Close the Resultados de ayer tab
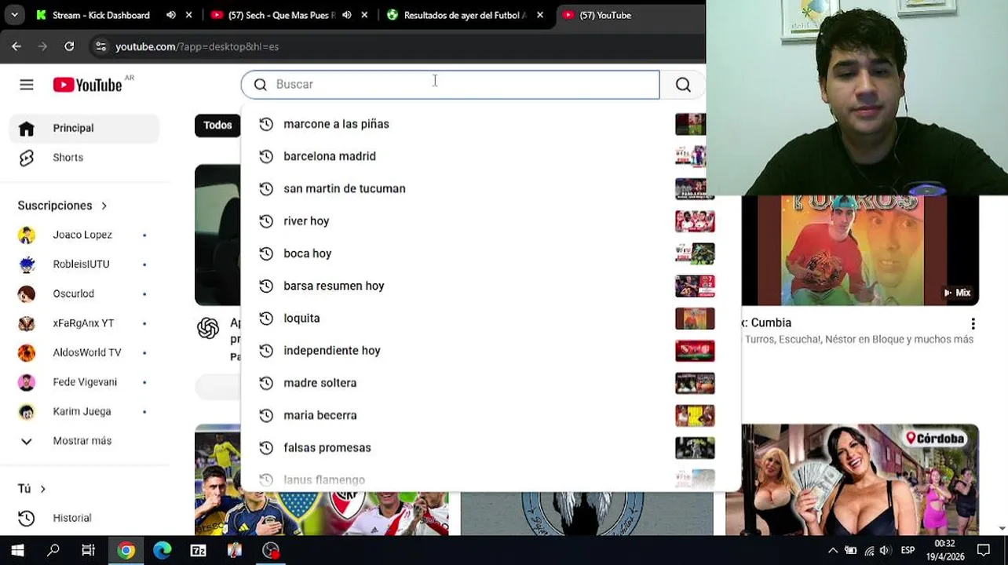This screenshot has height=565, width=1008. (540, 15)
